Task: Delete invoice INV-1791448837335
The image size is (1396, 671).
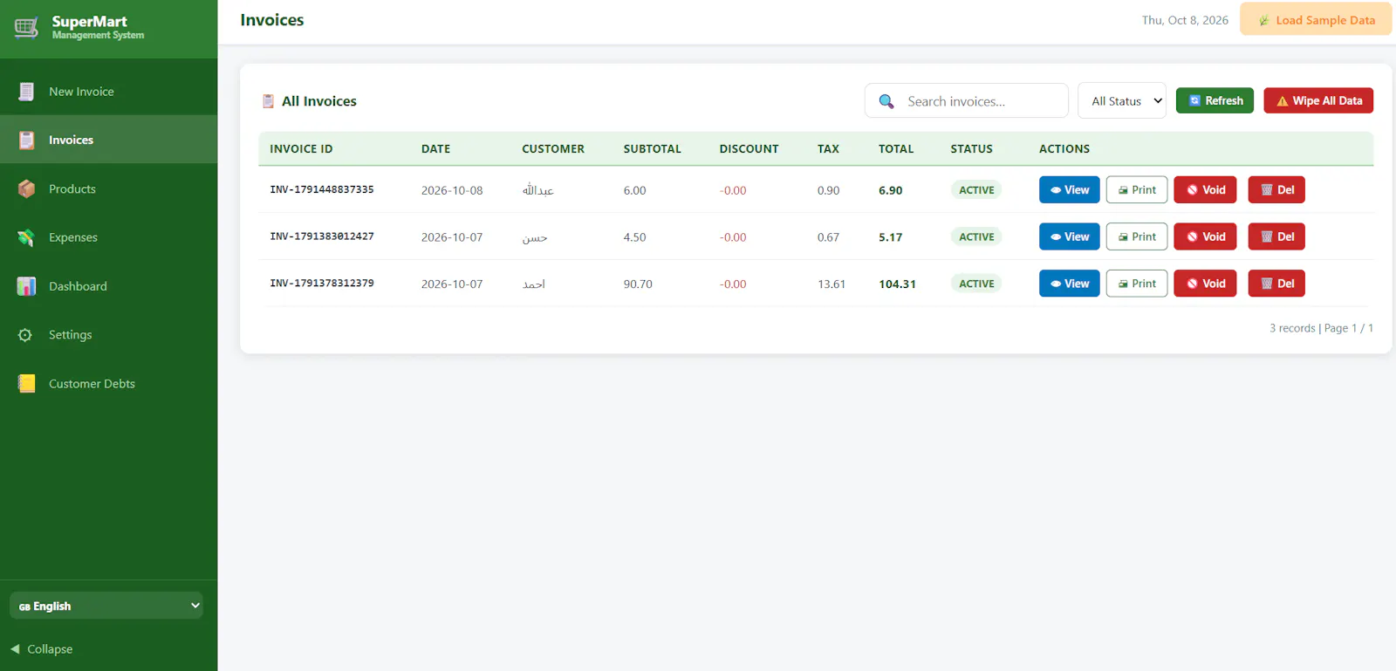Action: 1276,189
